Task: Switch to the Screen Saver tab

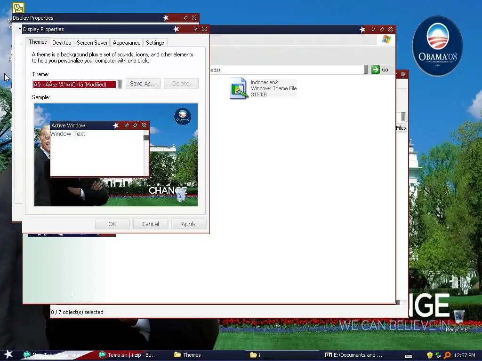Action: pyautogui.click(x=92, y=43)
